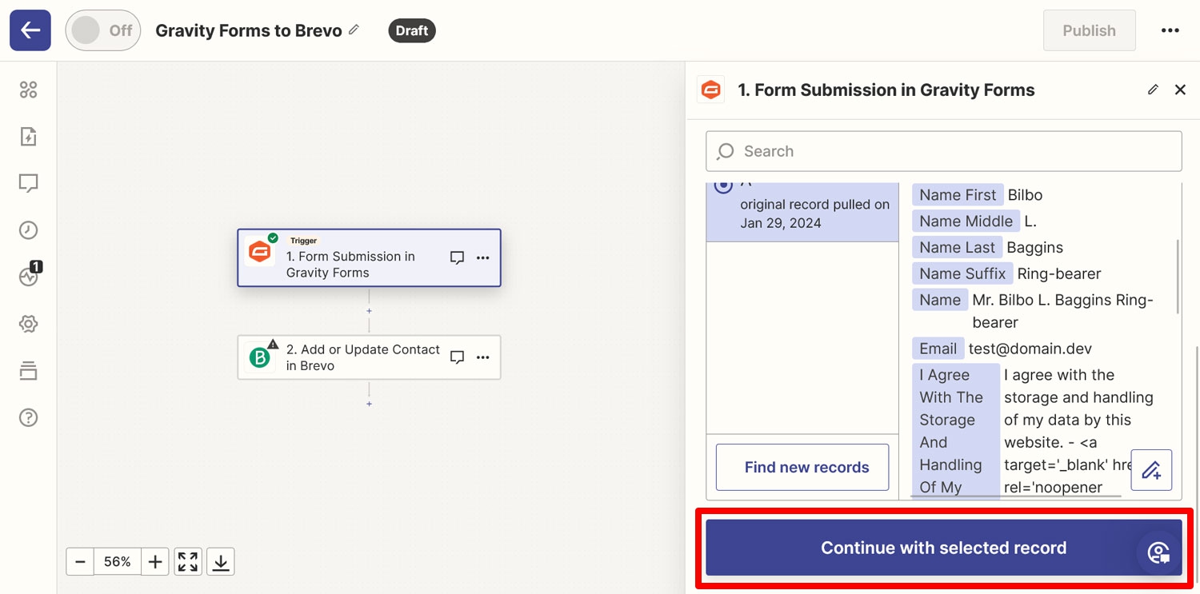Open the activity status sidebar icon
The width and height of the screenshot is (1200, 594).
(x=29, y=276)
